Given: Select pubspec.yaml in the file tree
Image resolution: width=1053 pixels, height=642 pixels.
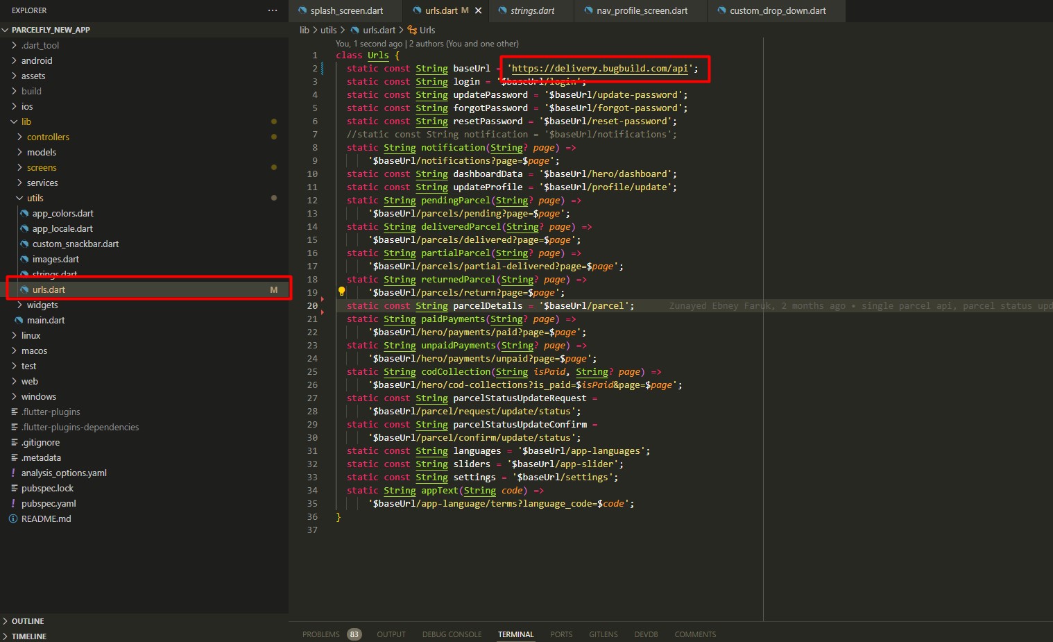Looking at the screenshot, I should 49,503.
